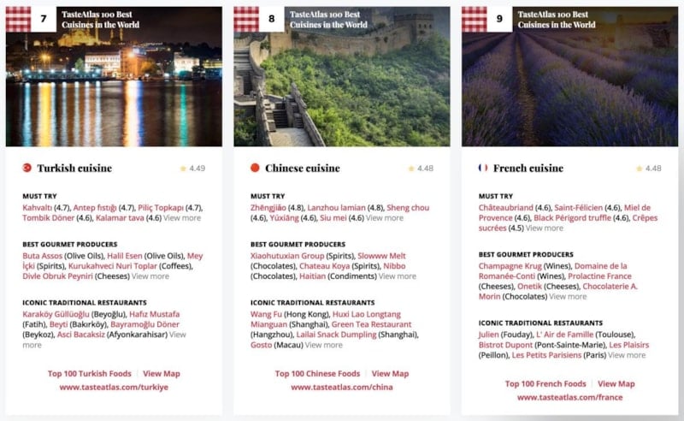The image size is (684, 421).
Task: Click the star rating beside Turkish cuisine
Action: click(x=192, y=168)
